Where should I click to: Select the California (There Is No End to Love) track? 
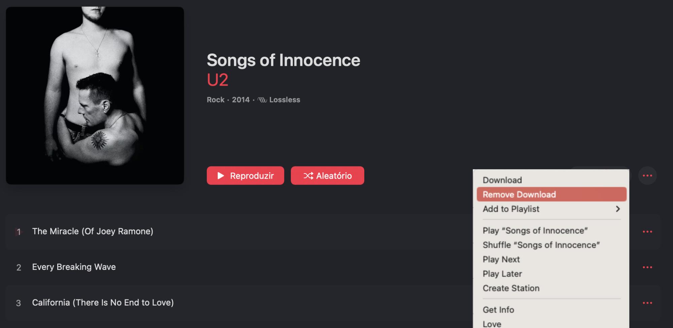click(103, 302)
